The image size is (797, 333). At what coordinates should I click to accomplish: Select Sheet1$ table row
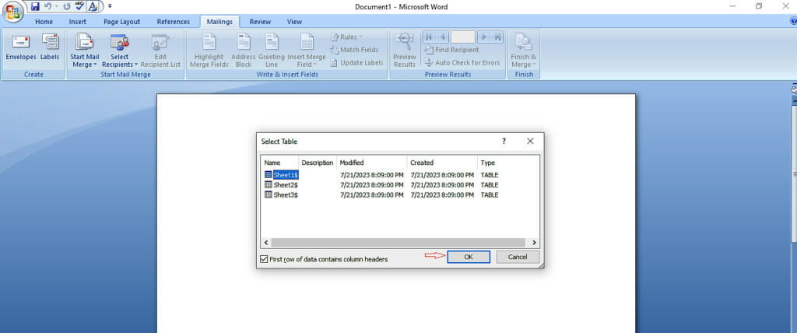click(400, 175)
